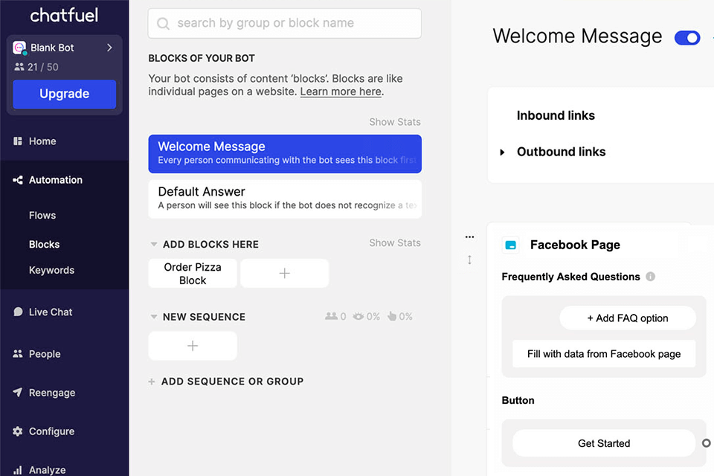
Task: Collapse the ADD BLOCKS HERE group
Action: [x=154, y=245]
